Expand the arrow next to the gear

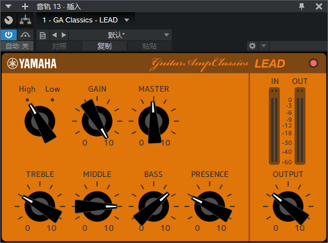[264, 46]
